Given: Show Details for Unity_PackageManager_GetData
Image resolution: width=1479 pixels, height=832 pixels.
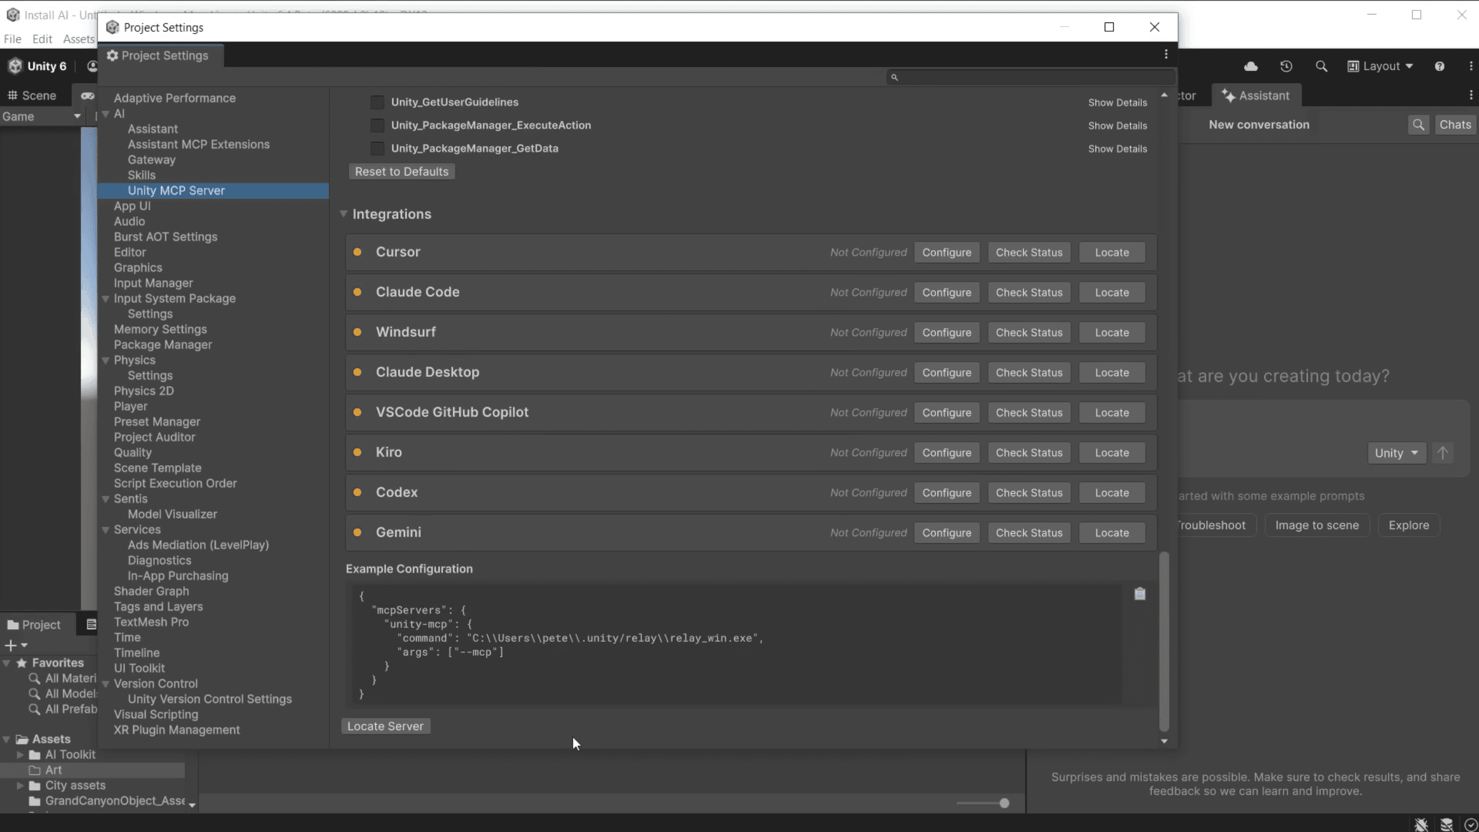Looking at the screenshot, I should point(1117,148).
